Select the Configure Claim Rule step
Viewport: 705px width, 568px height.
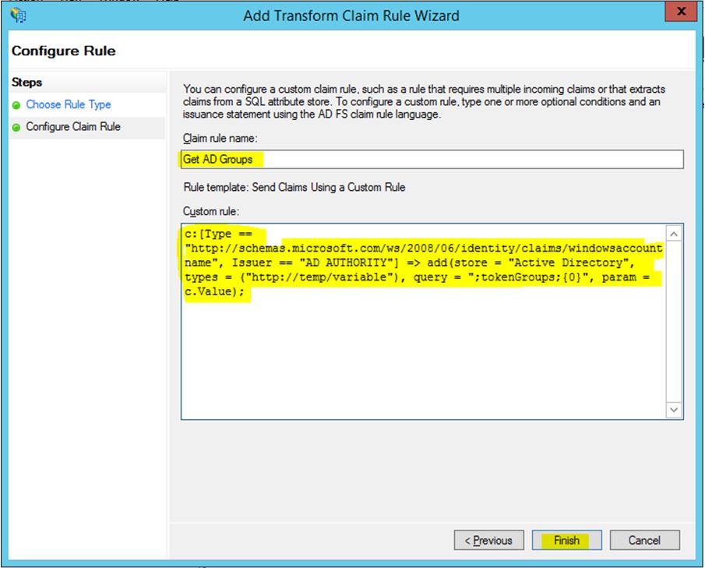pyautogui.click(x=73, y=126)
